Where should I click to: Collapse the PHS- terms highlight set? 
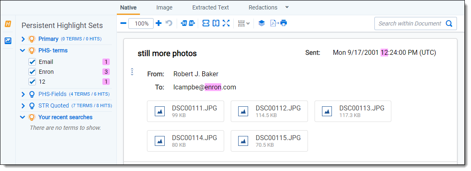pyautogui.click(x=23, y=51)
